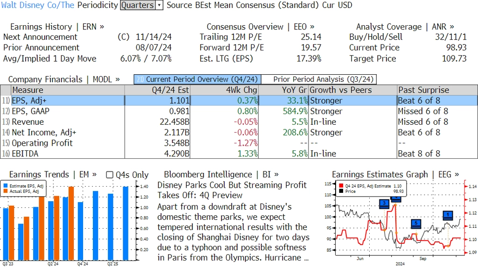The width and height of the screenshot is (478, 268).
Task: Click event marker 1 on estimates graph
Action: [x=448, y=216]
